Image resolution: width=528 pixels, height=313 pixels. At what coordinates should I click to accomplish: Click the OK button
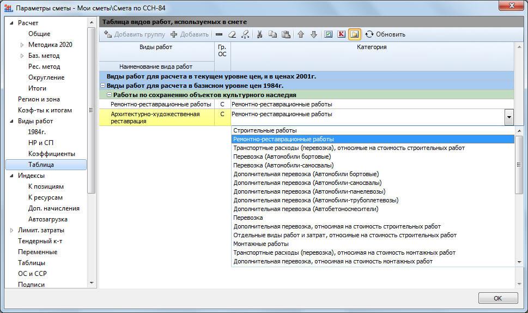tap(498, 298)
